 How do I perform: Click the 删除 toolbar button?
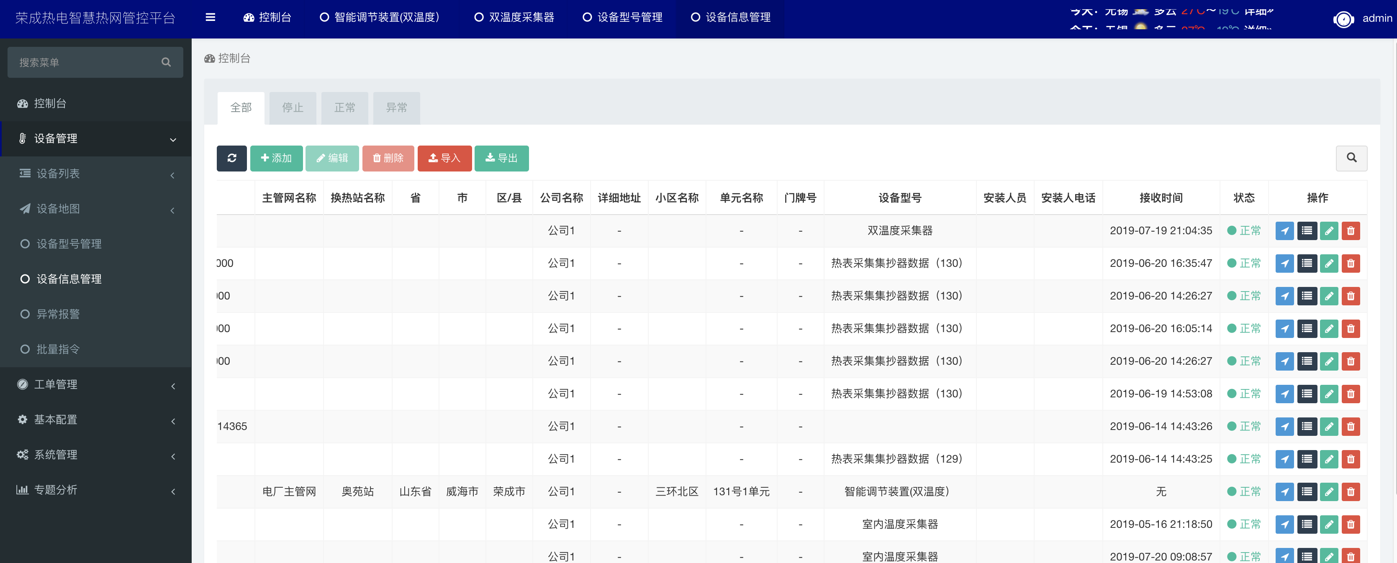click(x=388, y=158)
